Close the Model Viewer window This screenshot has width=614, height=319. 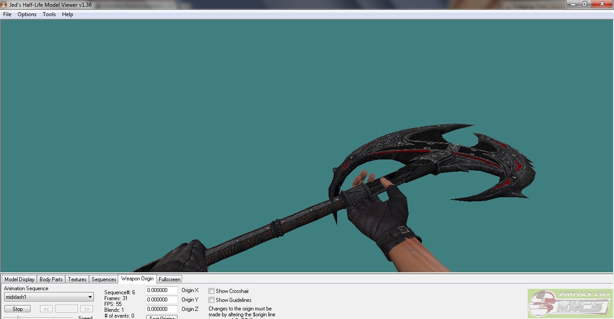click(x=601, y=4)
